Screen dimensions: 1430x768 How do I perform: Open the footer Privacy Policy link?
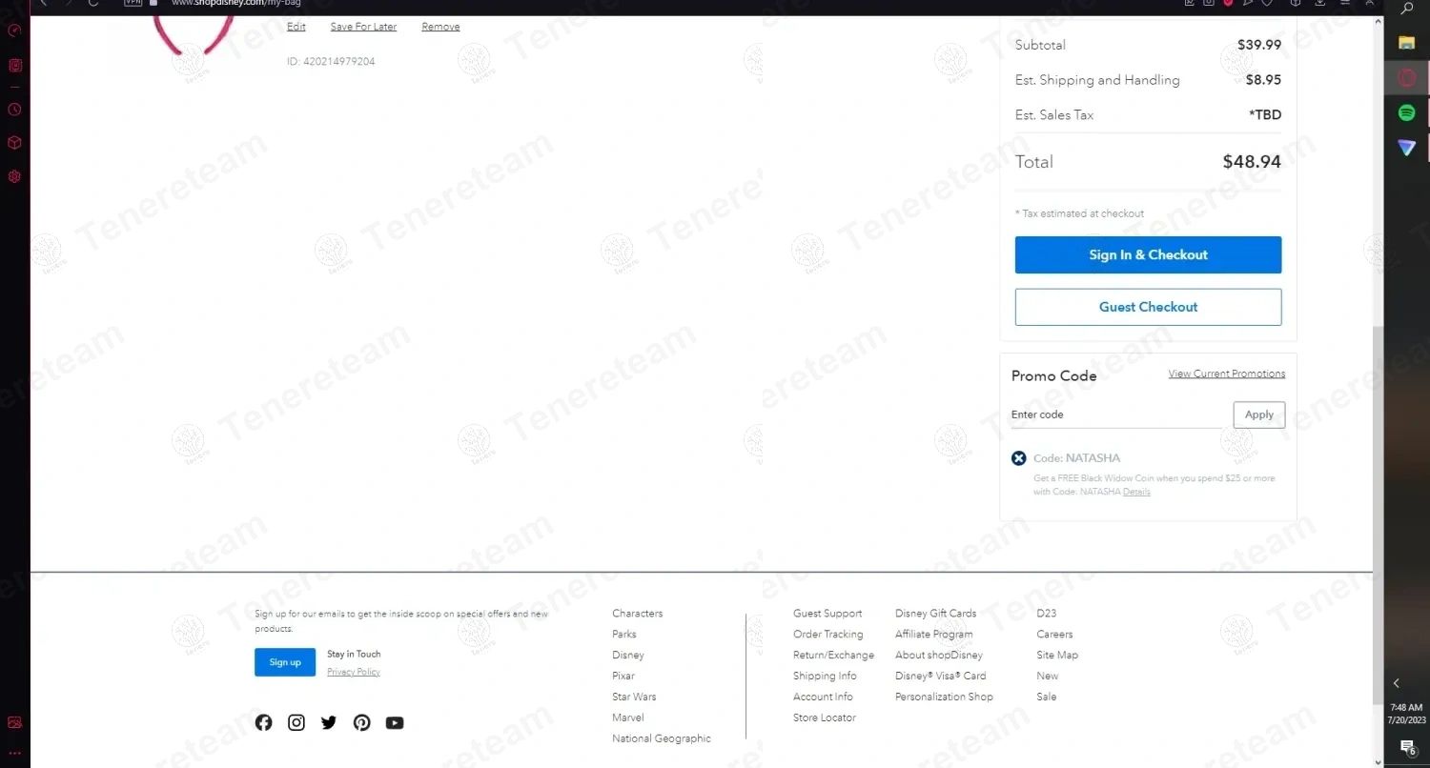click(x=354, y=672)
